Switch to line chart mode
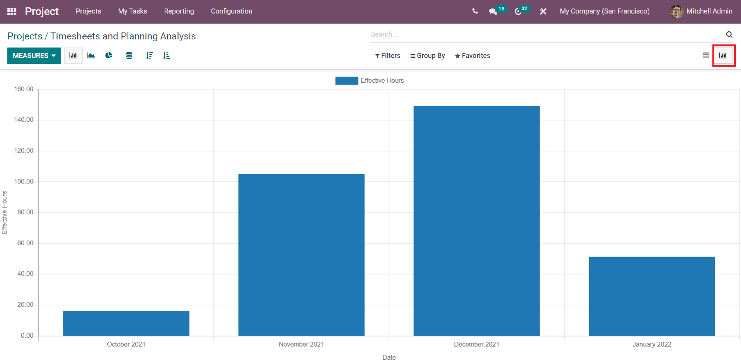This screenshot has height=362, width=741. pos(91,56)
